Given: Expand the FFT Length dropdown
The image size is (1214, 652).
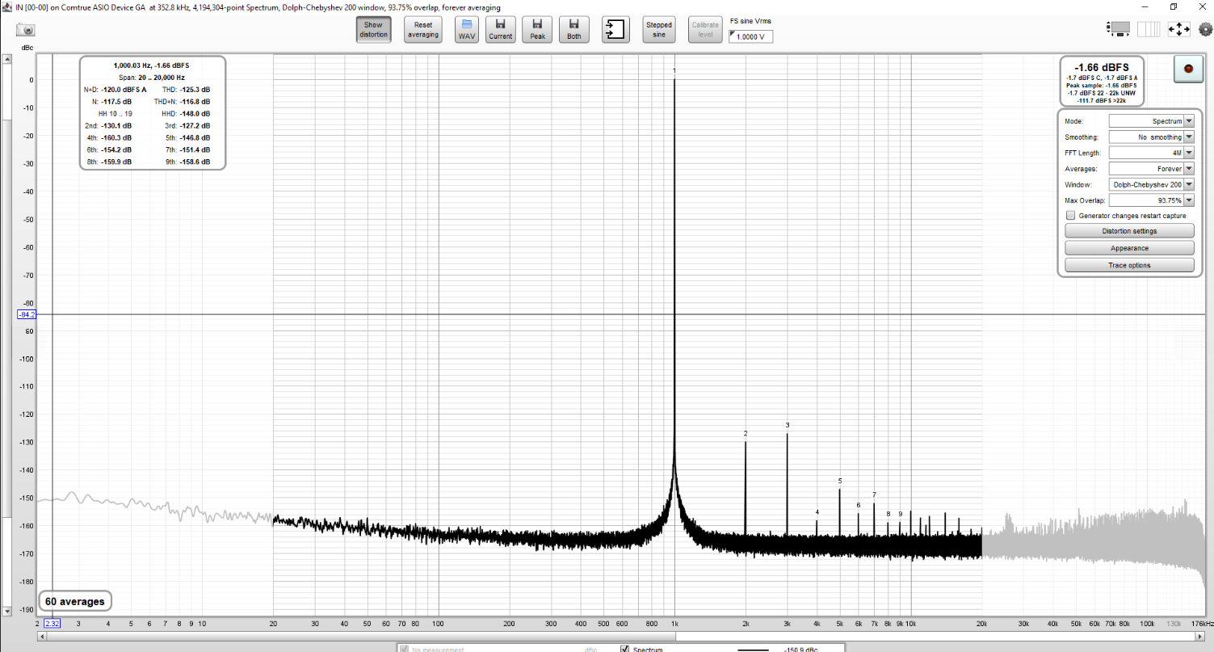Looking at the screenshot, I should pos(1151,153).
